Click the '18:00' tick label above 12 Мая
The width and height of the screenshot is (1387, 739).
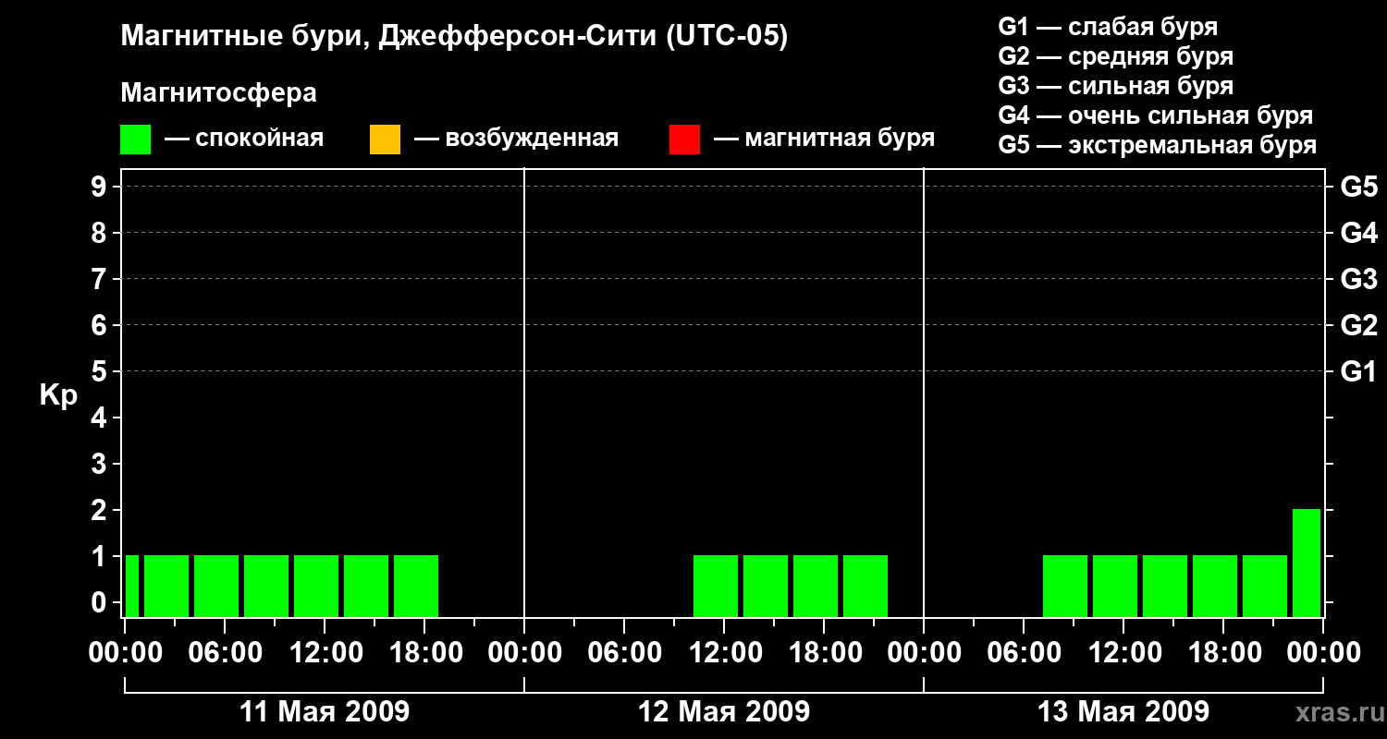coord(824,653)
